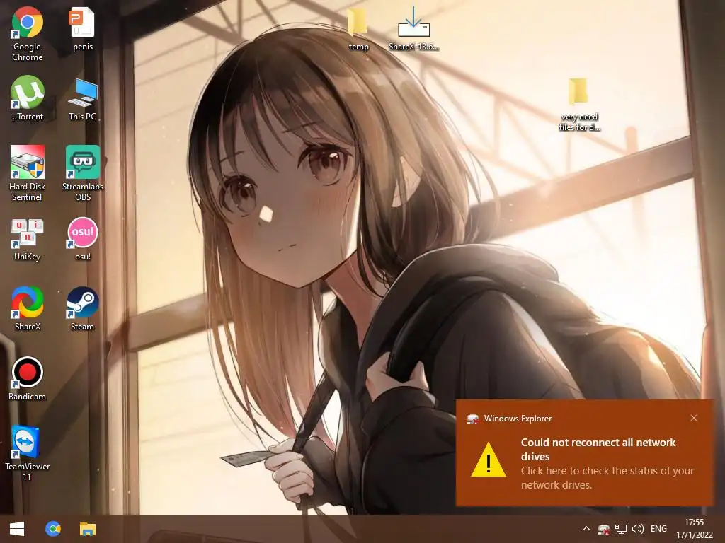Open the Windows Start menu
Viewport: 725px width, 543px height.
tap(17, 529)
